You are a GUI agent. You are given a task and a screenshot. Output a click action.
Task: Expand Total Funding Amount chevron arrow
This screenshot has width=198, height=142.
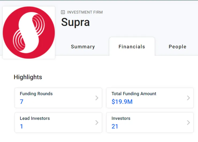pos(188,98)
